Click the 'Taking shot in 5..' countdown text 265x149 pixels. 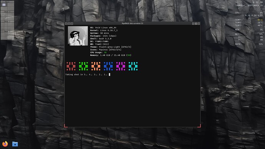(x=86, y=74)
